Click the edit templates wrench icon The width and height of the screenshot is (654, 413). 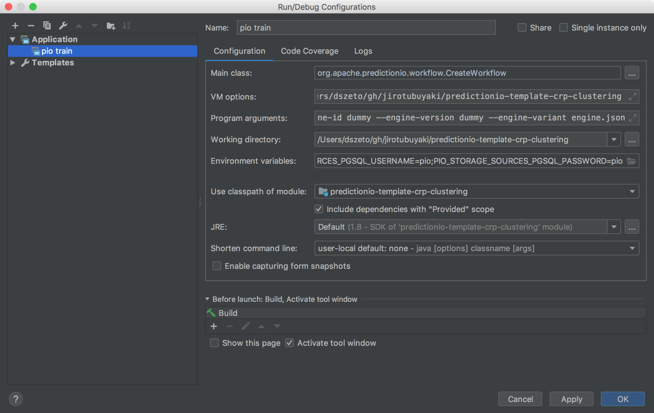63,26
